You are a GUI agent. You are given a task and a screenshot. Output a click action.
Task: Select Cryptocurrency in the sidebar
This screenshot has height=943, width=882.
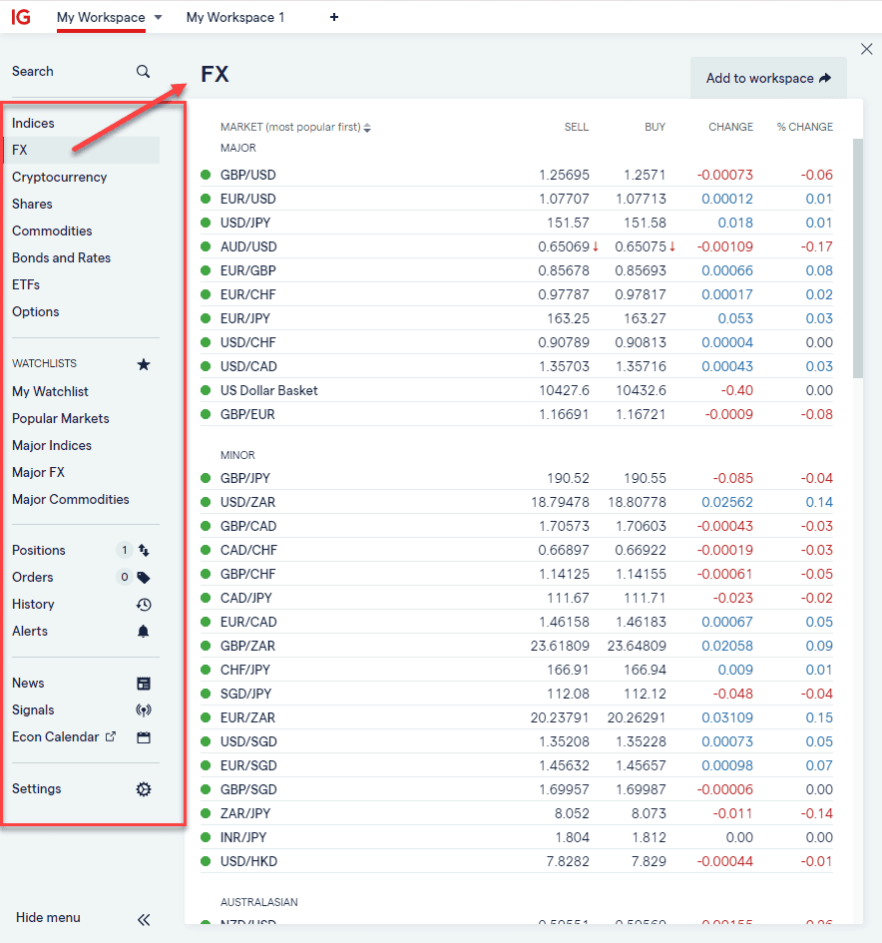point(60,177)
